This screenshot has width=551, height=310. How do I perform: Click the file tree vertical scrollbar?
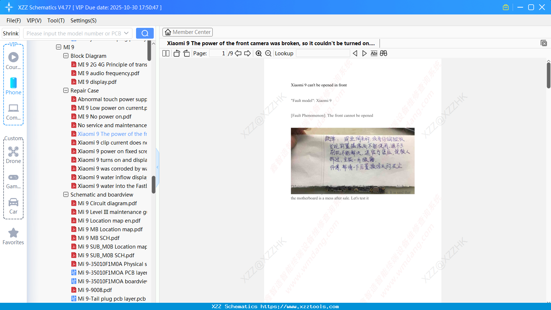[153, 184]
